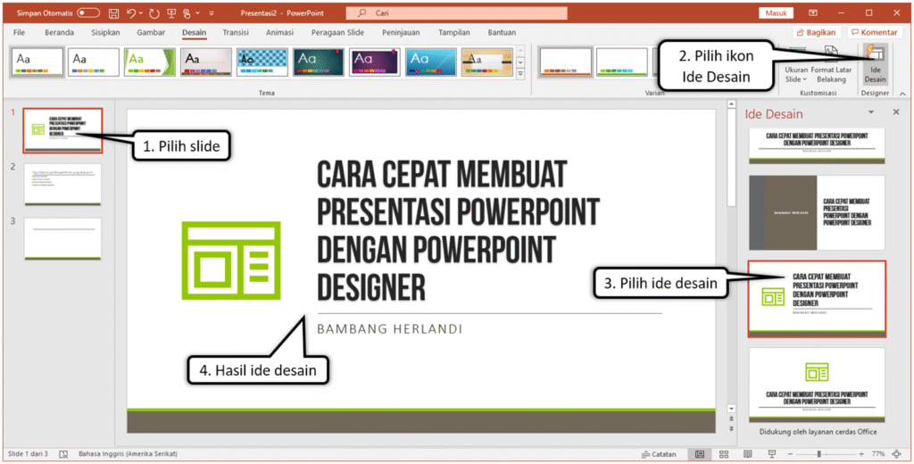This screenshot has height=464, width=914.
Task: Open Ribbon Display Options icon
Action: point(812,12)
